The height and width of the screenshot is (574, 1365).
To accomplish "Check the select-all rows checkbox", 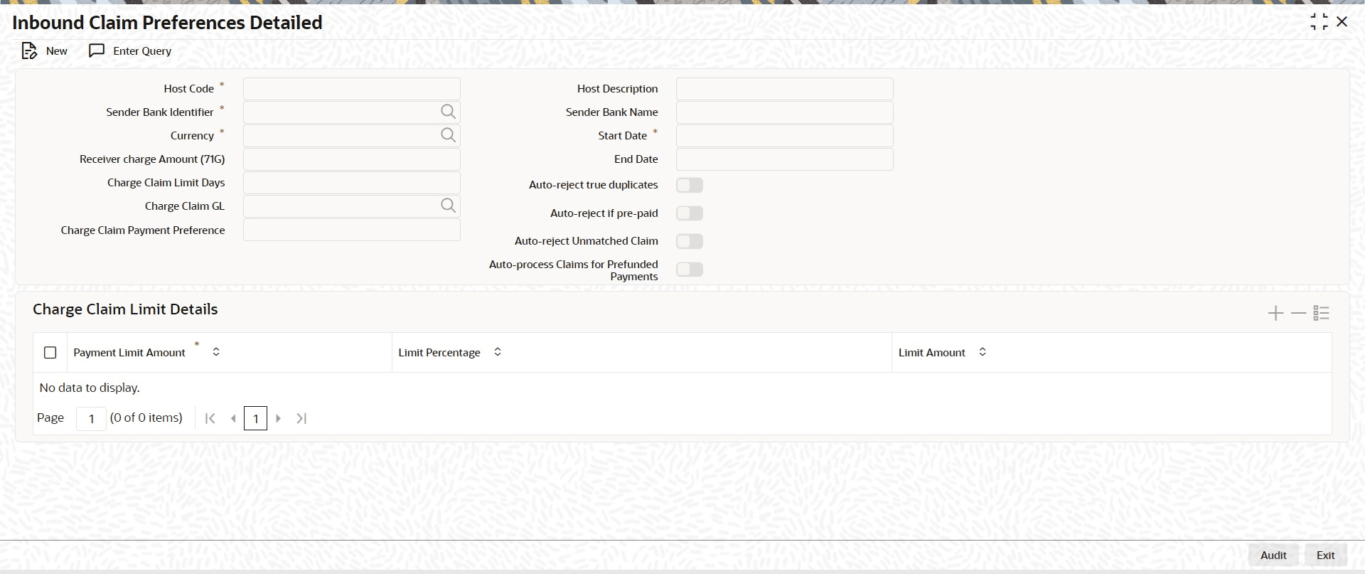I will (x=50, y=353).
